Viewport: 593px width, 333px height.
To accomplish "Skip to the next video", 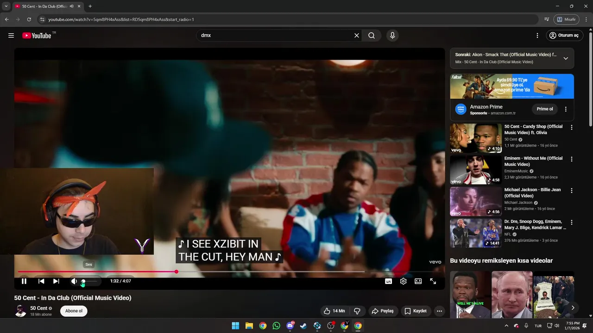I will (x=56, y=281).
